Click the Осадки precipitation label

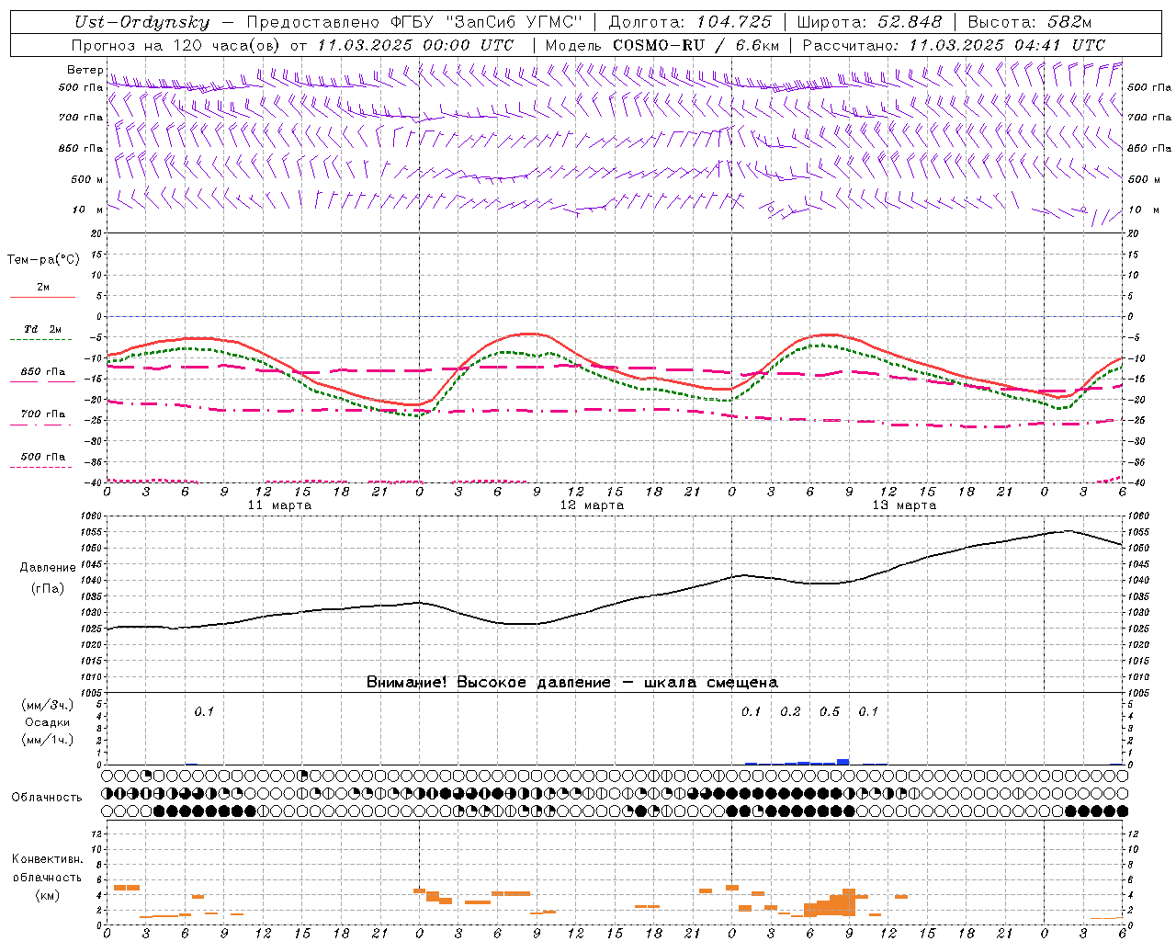point(48,722)
